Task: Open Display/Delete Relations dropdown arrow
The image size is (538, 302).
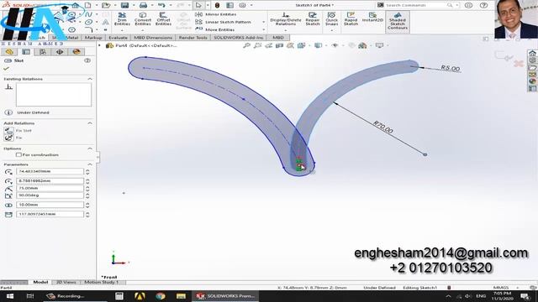Action: [286, 30]
